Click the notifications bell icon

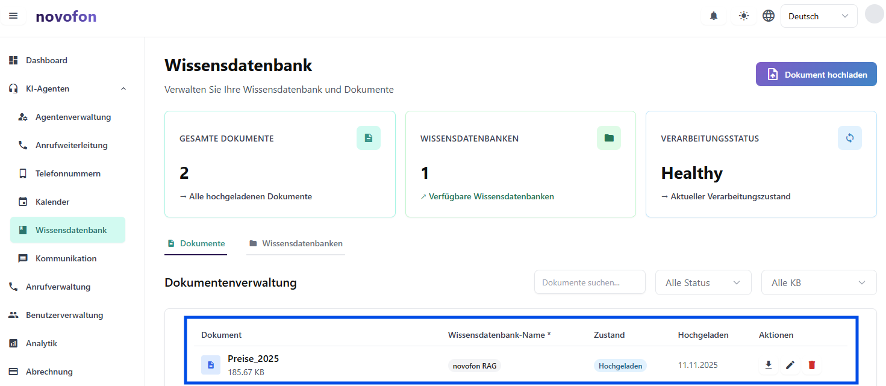pyautogui.click(x=714, y=16)
